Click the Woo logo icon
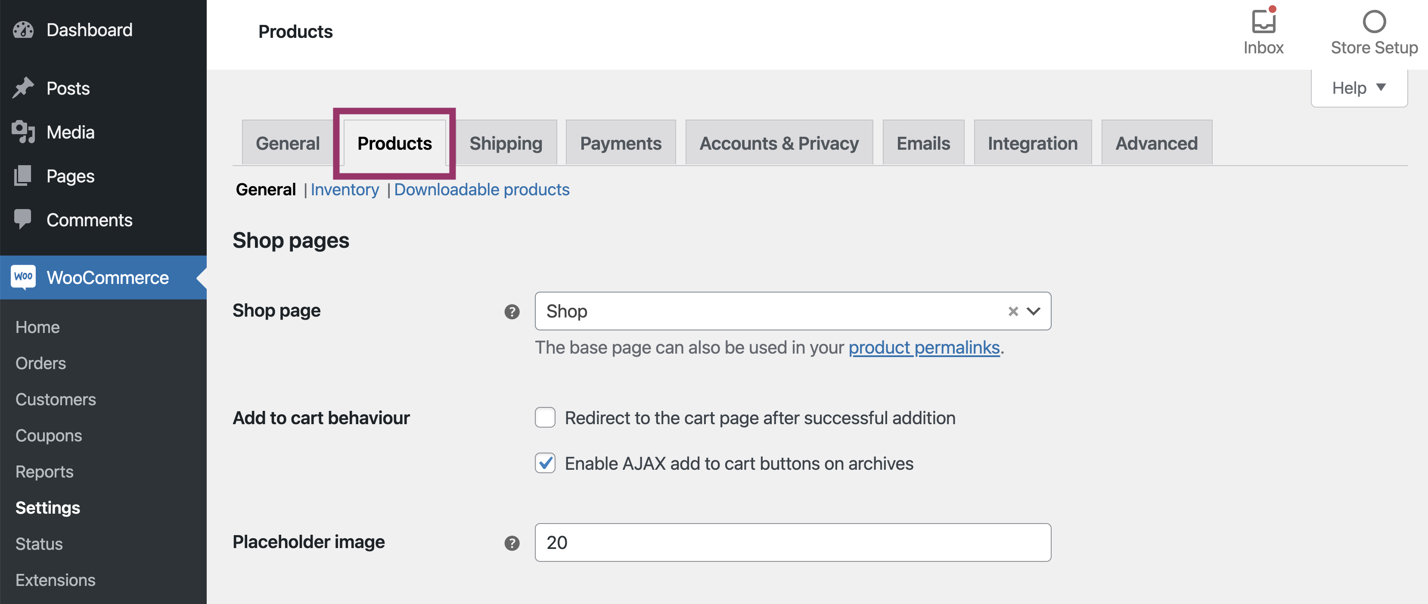Image resolution: width=1428 pixels, height=604 pixels. [23, 277]
